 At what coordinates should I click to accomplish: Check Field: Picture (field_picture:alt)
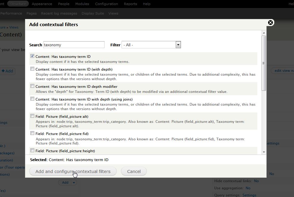coord(32,116)
